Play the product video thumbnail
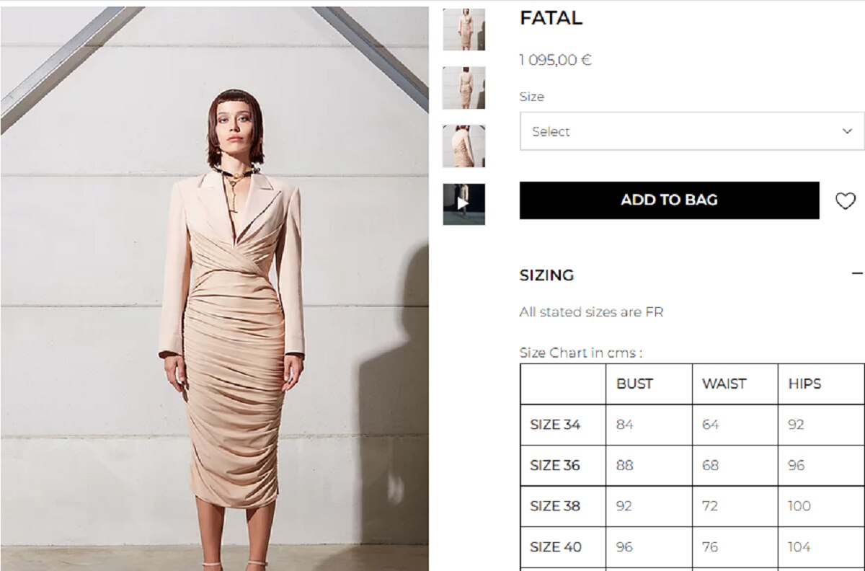 (463, 204)
